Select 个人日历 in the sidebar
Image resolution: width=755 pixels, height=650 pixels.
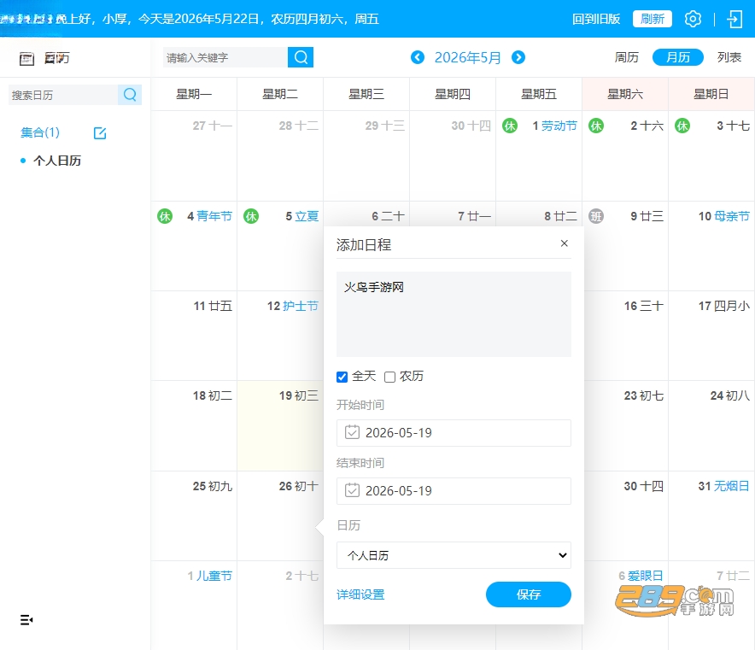(57, 161)
